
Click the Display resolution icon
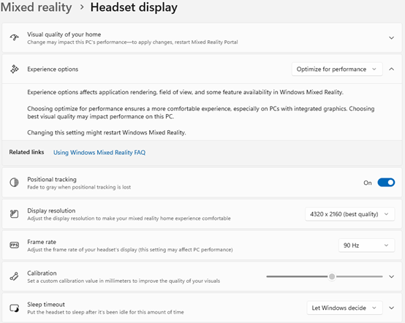[14, 214]
